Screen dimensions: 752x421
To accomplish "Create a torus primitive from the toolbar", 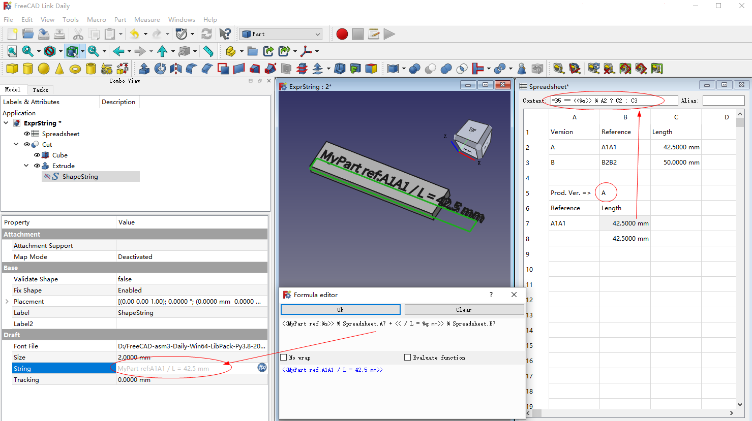I will pyautogui.click(x=75, y=69).
